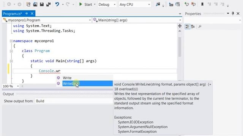Undo the last edit with the blue arrow
The image size is (243, 136).
tap(57, 4)
